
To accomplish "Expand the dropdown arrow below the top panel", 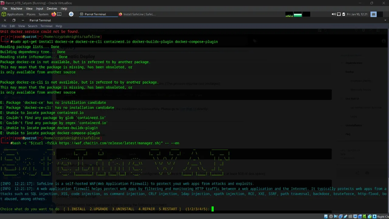I will point(385,20).
